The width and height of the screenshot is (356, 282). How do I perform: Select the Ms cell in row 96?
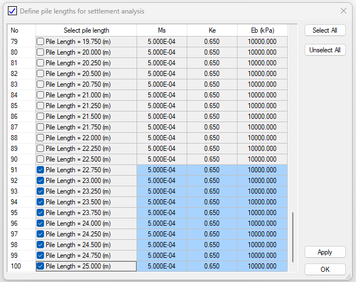click(162, 223)
